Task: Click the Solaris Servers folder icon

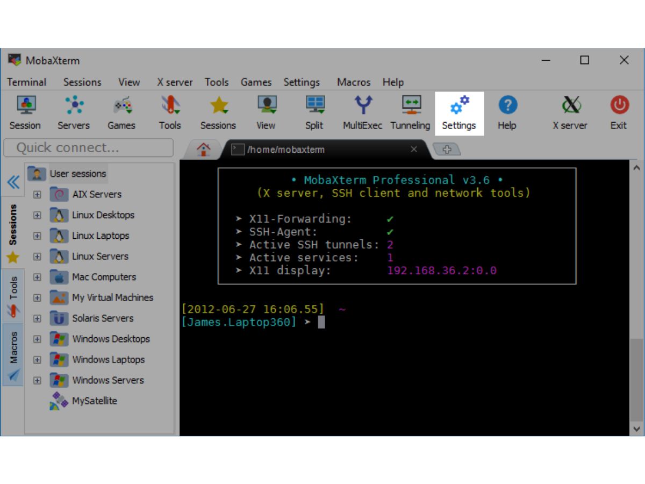Action: tap(59, 318)
